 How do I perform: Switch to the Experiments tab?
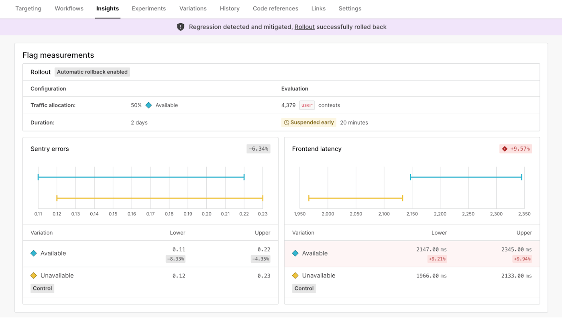click(149, 8)
